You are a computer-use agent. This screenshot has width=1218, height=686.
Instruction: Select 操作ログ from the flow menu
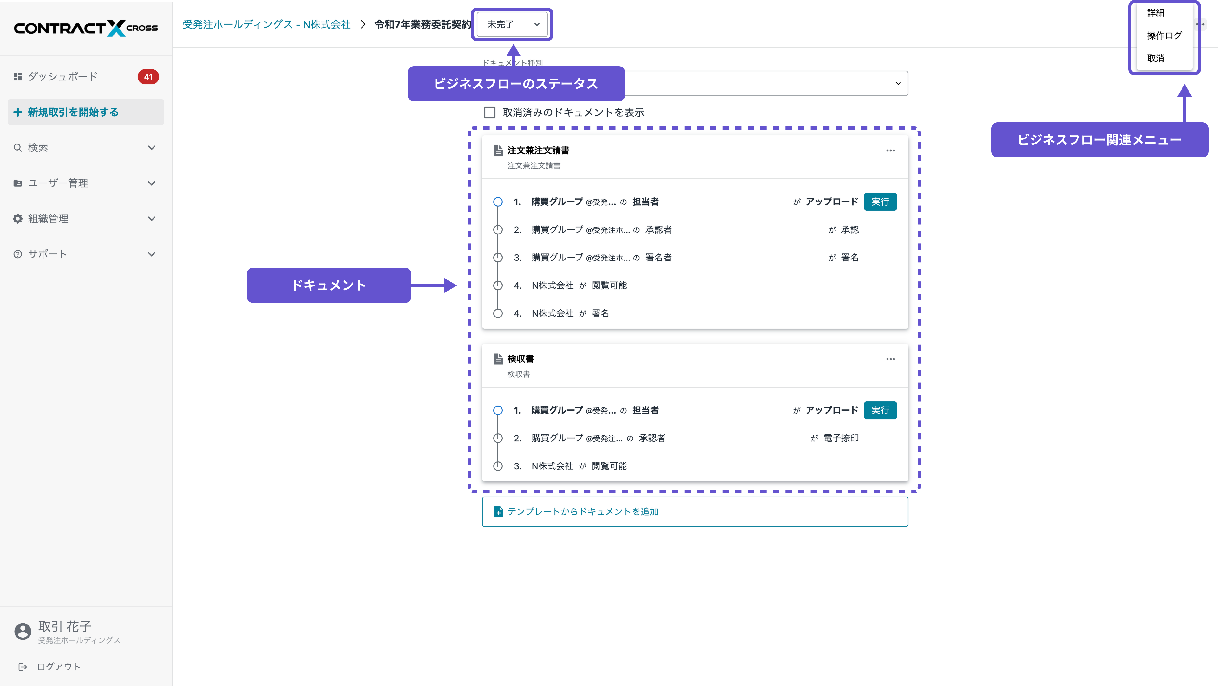tap(1164, 36)
